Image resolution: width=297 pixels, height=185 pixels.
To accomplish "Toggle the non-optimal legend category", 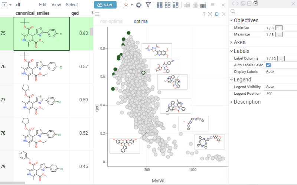I will [112, 21].
